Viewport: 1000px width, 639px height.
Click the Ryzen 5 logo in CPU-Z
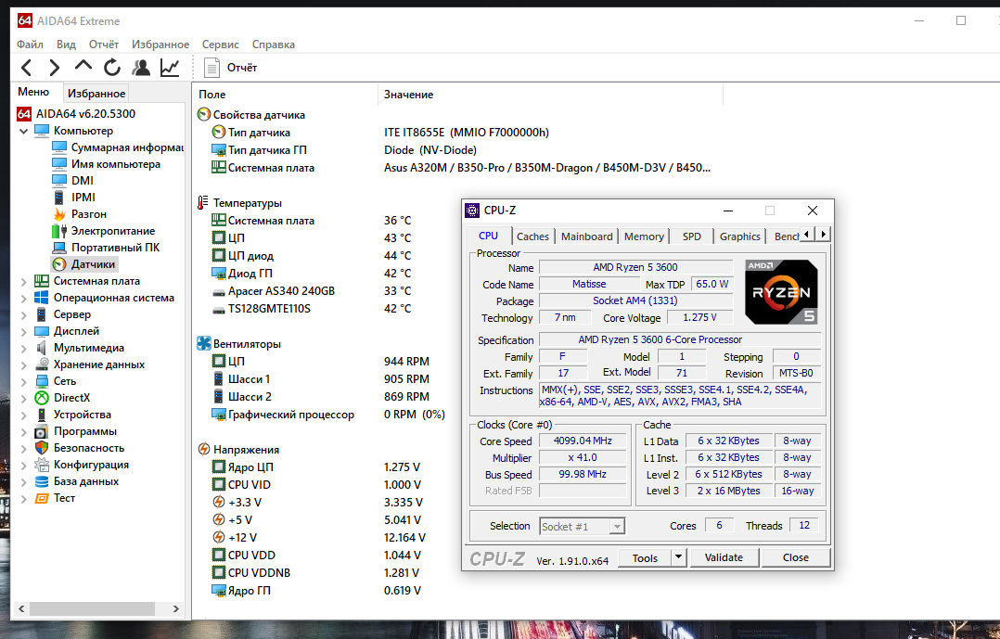click(781, 291)
